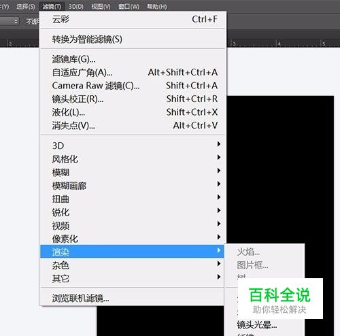The width and height of the screenshot is (340, 336).
Task: Open the 窗口(W) menu
Action: tap(129, 6)
